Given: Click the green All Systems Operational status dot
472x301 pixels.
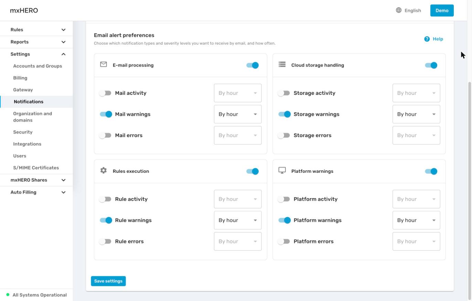Looking at the screenshot, I should pos(8,294).
